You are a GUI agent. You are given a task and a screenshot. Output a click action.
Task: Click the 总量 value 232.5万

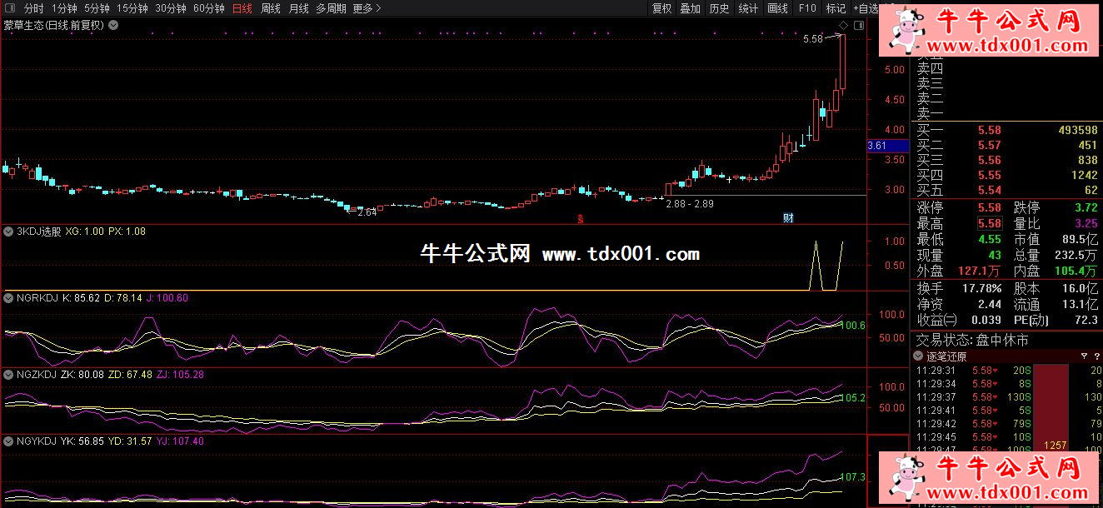click(1077, 255)
